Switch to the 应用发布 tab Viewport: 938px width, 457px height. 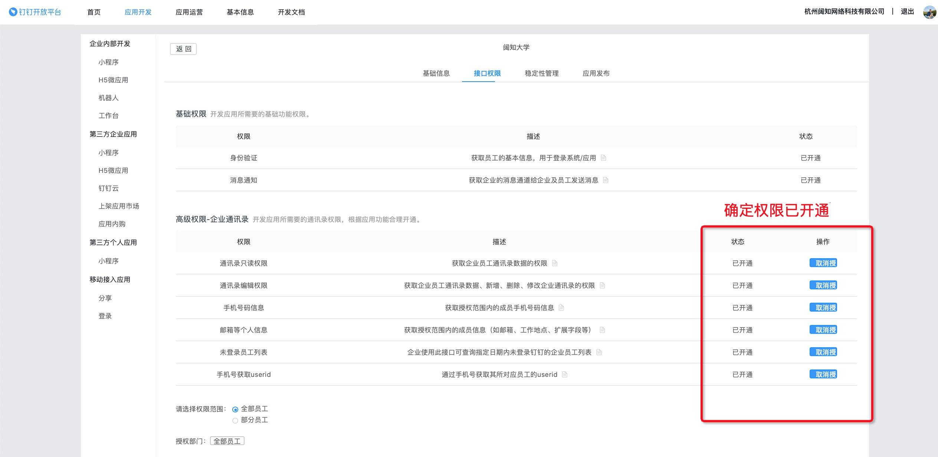click(x=596, y=73)
